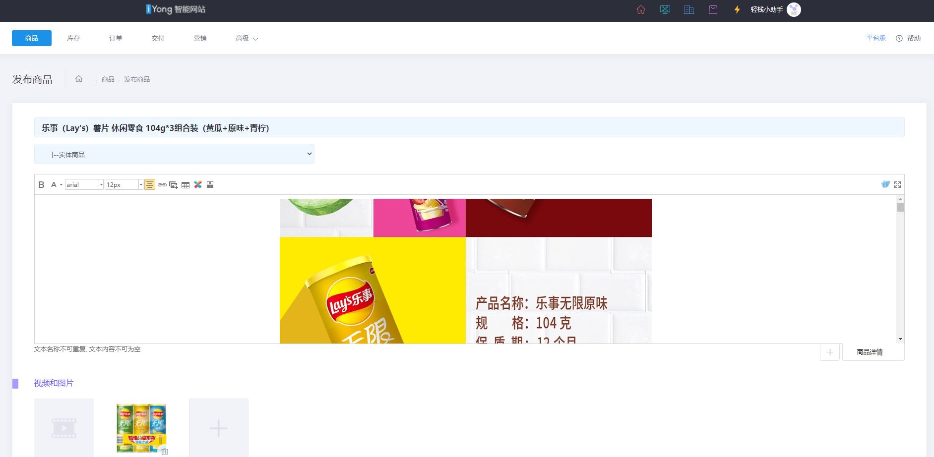Expand the editor to fullscreen
The image size is (934, 457).
point(897,184)
